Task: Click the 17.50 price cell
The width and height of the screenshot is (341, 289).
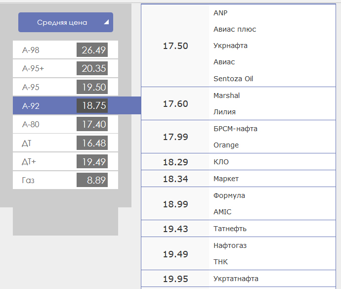Action: tap(175, 46)
